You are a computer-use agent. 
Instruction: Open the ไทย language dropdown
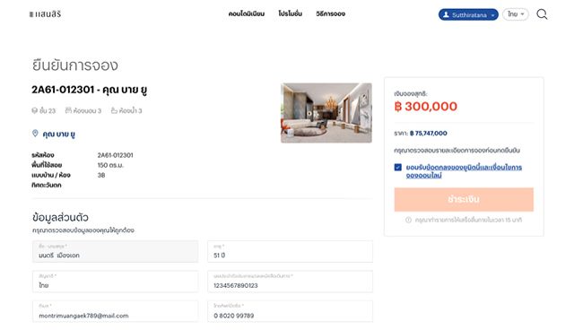click(516, 14)
